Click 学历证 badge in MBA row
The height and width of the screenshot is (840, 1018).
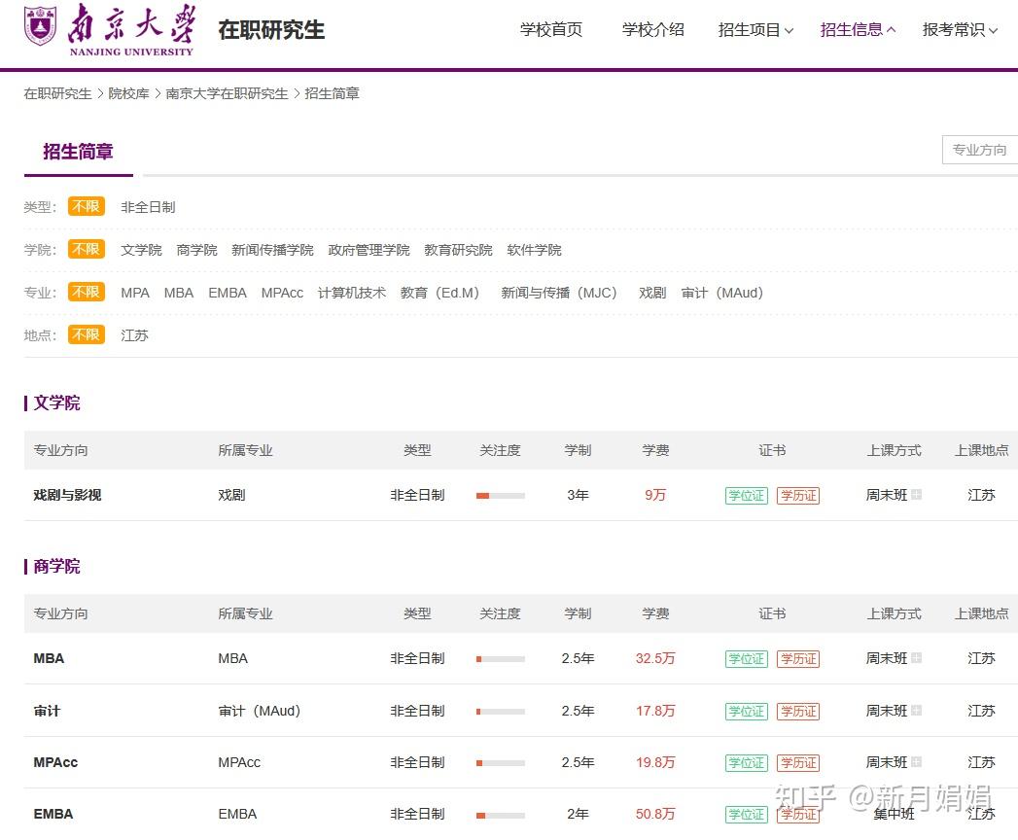click(798, 659)
